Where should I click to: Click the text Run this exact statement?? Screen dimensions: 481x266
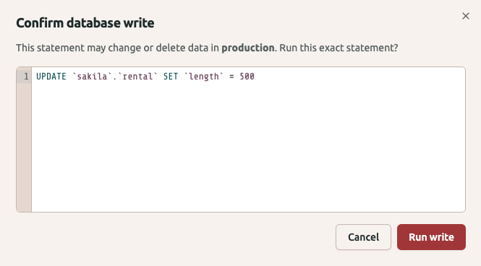[339, 48]
